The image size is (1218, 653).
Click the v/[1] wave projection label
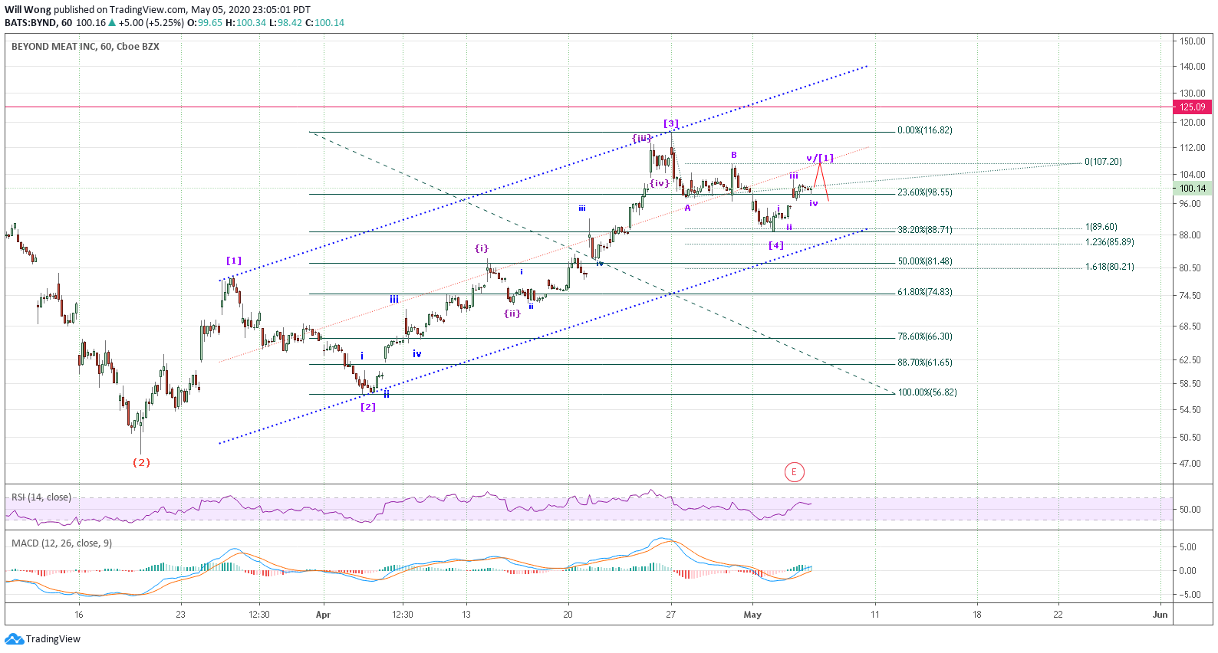click(820, 158)
